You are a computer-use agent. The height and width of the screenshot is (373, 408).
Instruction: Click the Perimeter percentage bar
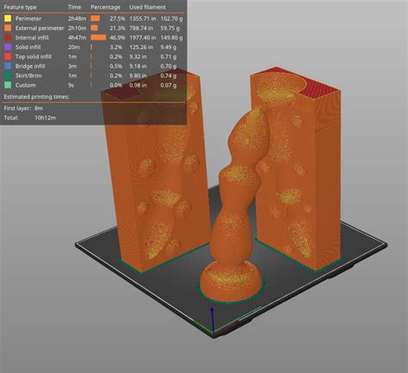(96, 19)
